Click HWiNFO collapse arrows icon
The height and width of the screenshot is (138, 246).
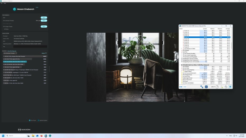pos(185,87)
